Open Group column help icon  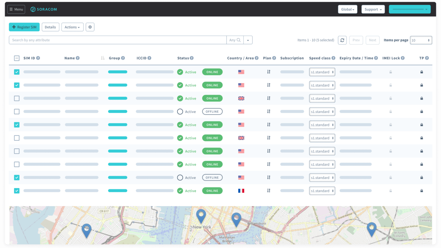point(123,58)
